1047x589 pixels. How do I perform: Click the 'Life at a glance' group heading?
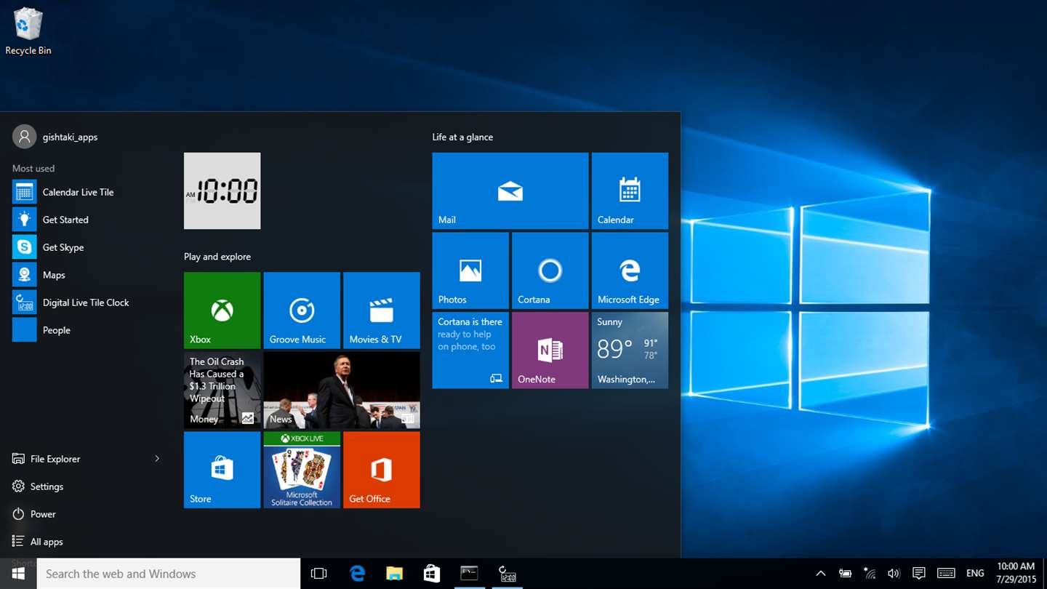pos(462,137)
